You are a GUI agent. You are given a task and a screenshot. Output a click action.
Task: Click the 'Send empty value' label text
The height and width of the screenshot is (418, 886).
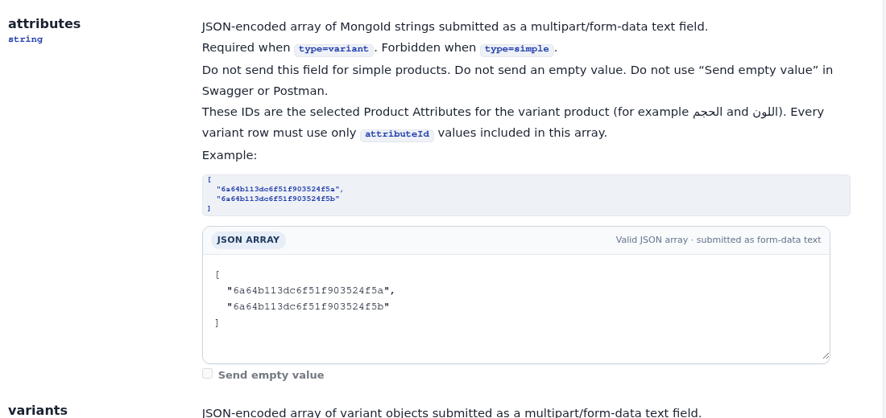[x=271, y=375]
